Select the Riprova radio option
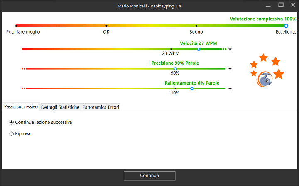Viewport: 299px width, 186px height. coord(12,134)
